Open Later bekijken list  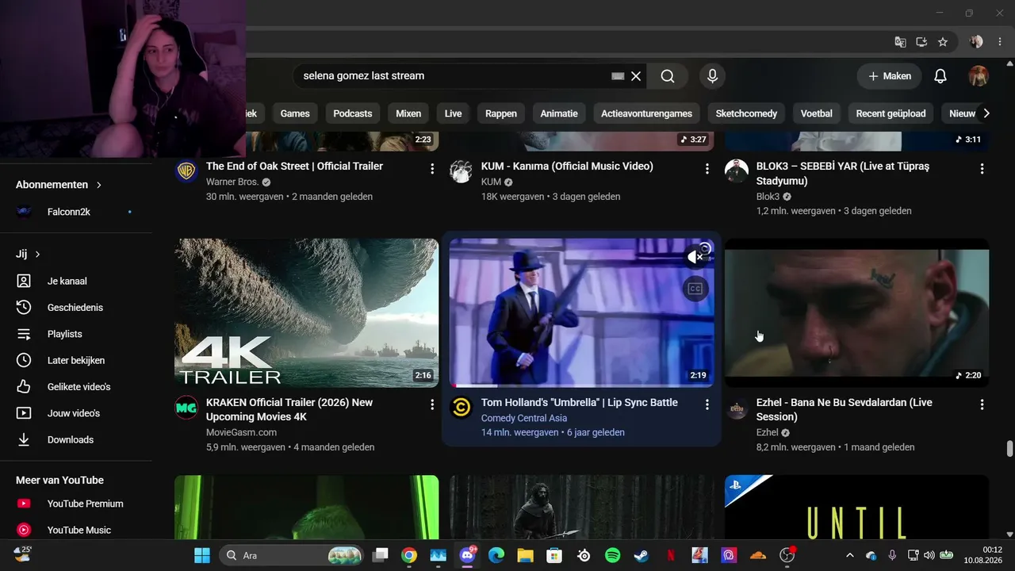tap(76, 360)
